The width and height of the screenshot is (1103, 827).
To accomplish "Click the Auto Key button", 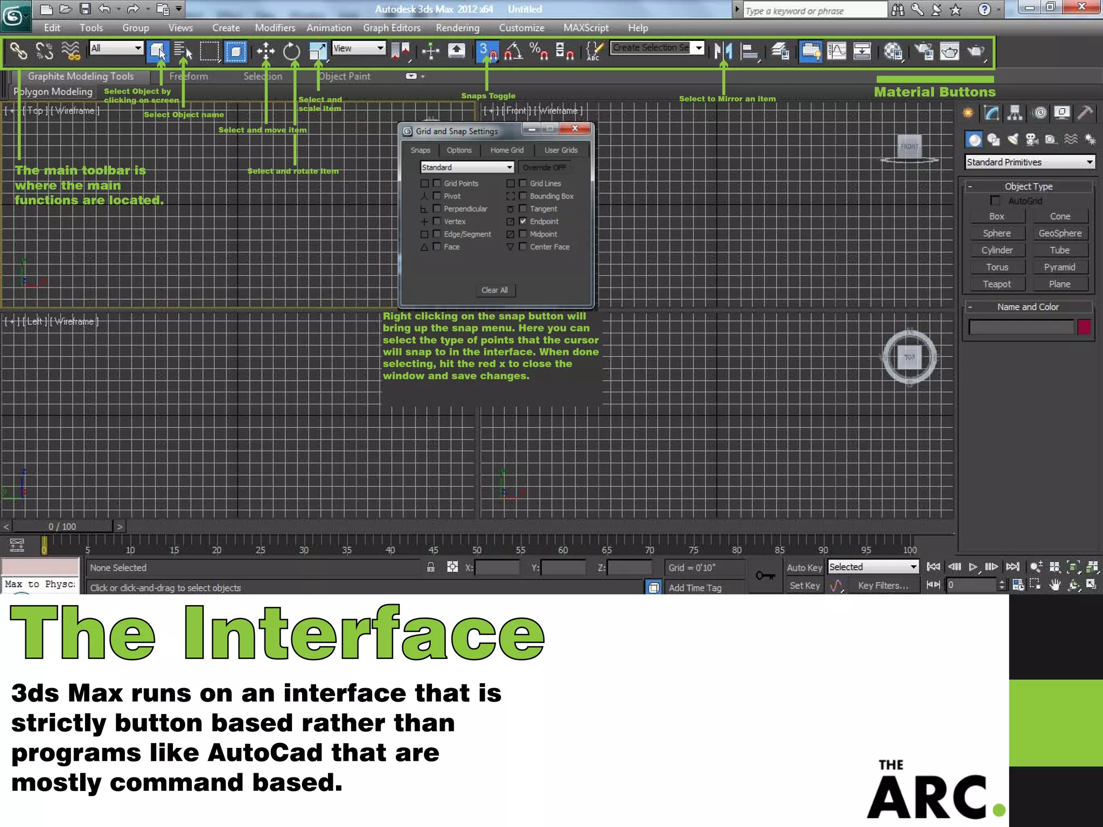I will [x=804, y=568].
